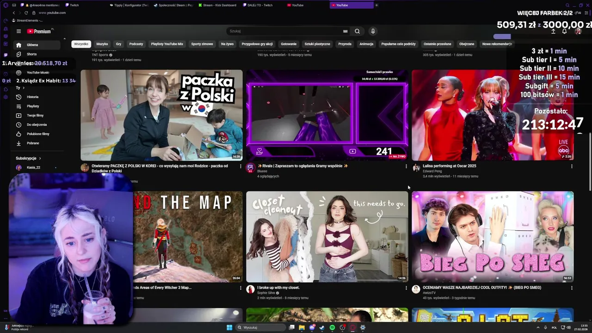Open Historia in the sidebar
Image resolution: width=592 pixels, height=333 pixels.
(37, 97)
